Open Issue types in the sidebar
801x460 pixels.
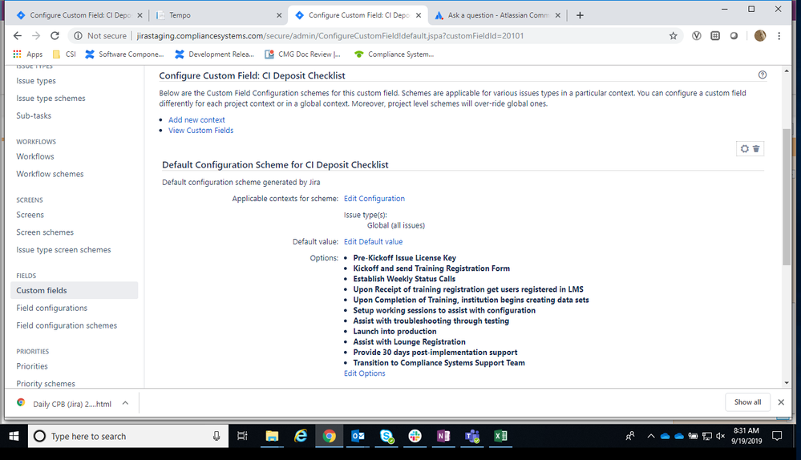[x=36, y=81]
